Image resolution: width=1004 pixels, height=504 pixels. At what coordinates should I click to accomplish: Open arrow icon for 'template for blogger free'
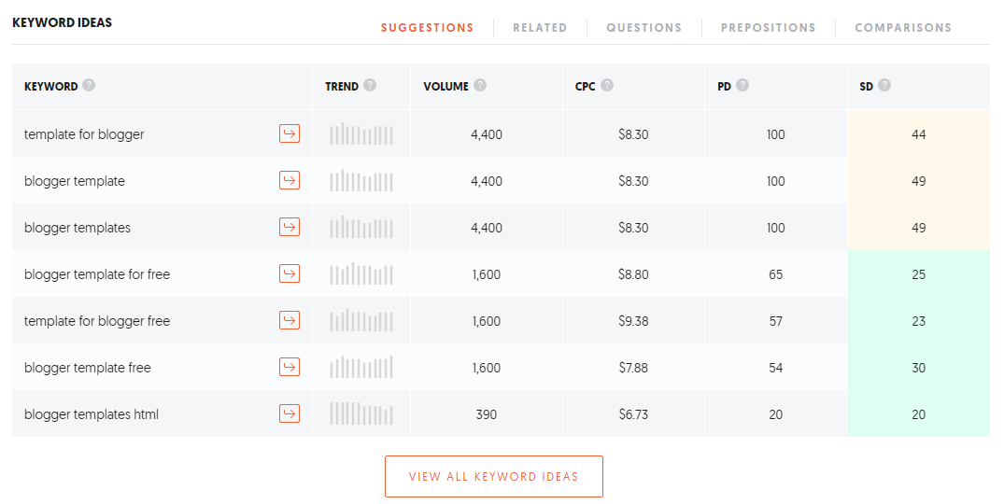pos(290,320)
